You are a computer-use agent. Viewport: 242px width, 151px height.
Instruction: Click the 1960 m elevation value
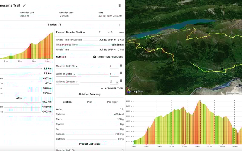coord(47,93)
